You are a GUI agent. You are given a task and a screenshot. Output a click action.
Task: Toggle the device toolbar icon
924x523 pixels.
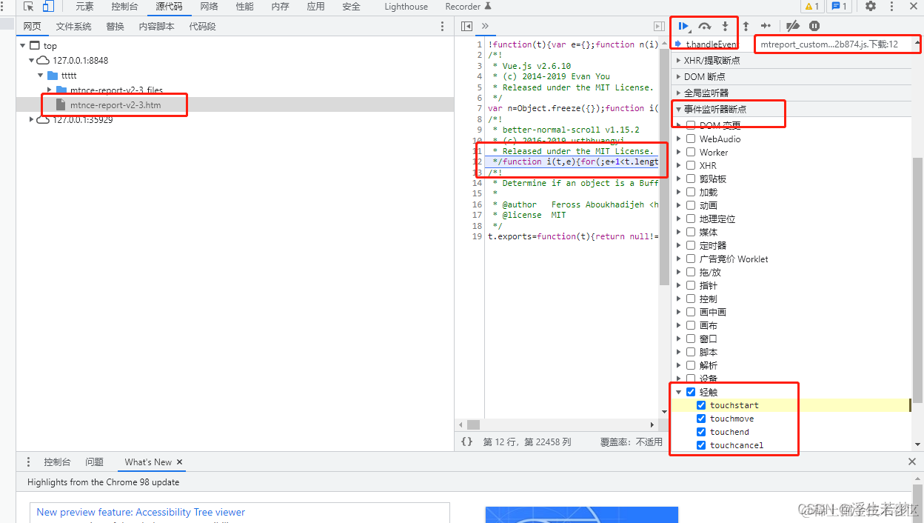coord(47,7)
